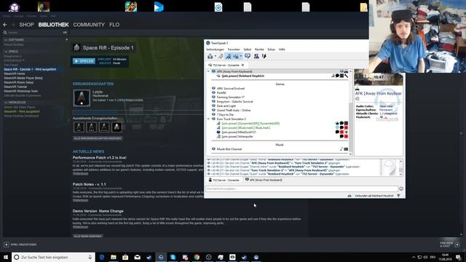Open the emoticon picker beside chat input

tap(401, 188)
